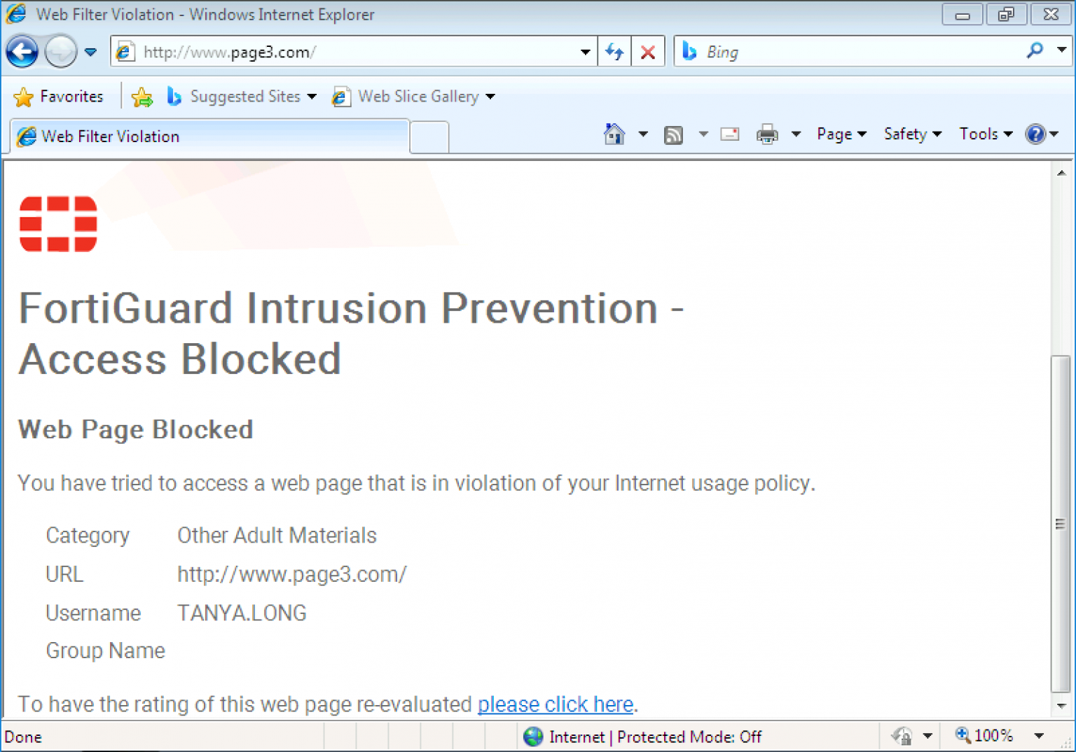
Task: Open the Safety menu
Action: 911,134
